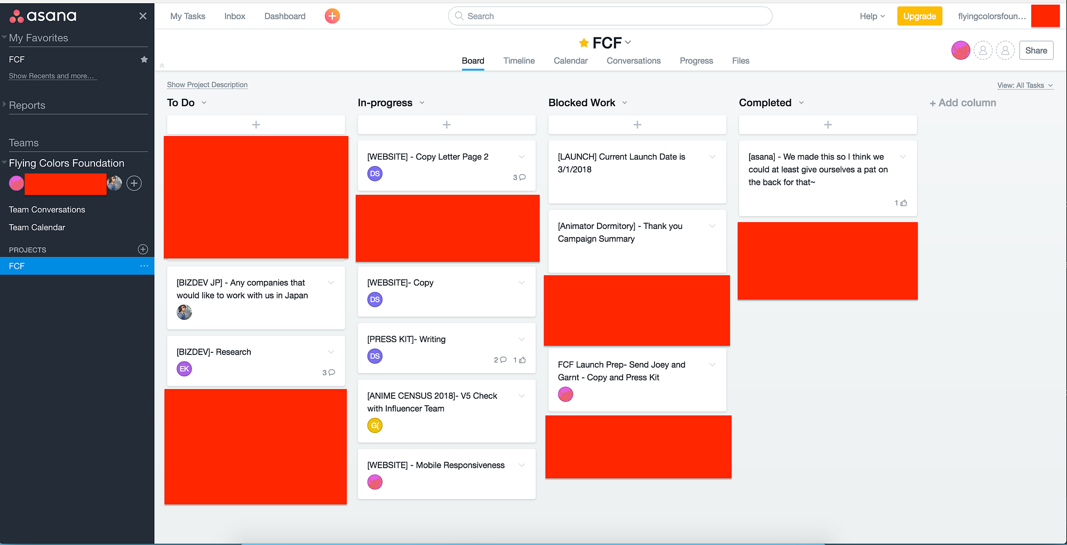Click the DS avatar on PRESS KIT card
The width and height of the screenshot is (1067, 545).
375,356
